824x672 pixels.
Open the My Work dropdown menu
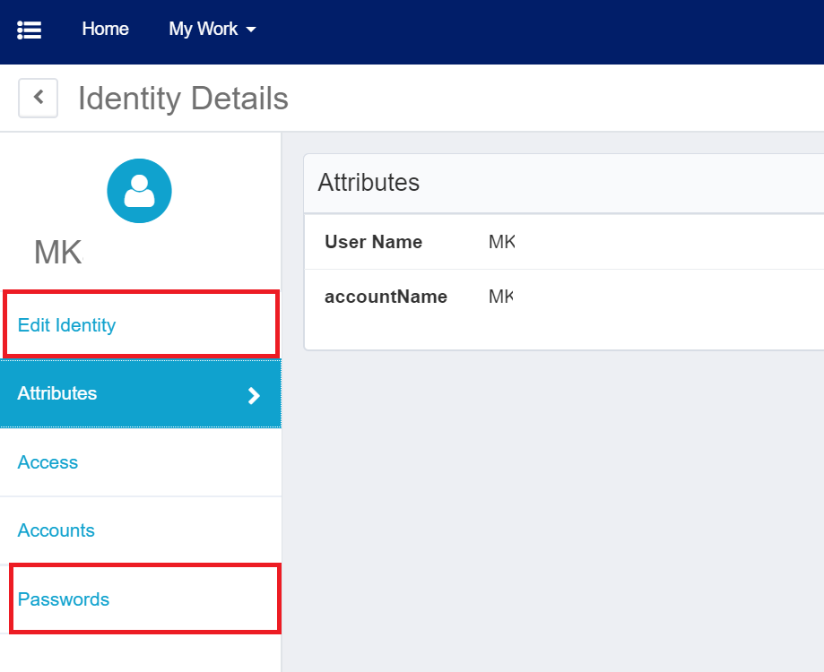(212, 30)
